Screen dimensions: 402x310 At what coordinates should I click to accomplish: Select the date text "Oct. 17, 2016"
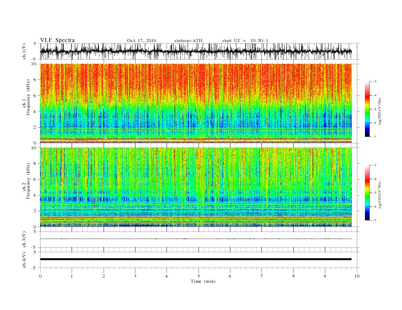[x=142, y=41]
